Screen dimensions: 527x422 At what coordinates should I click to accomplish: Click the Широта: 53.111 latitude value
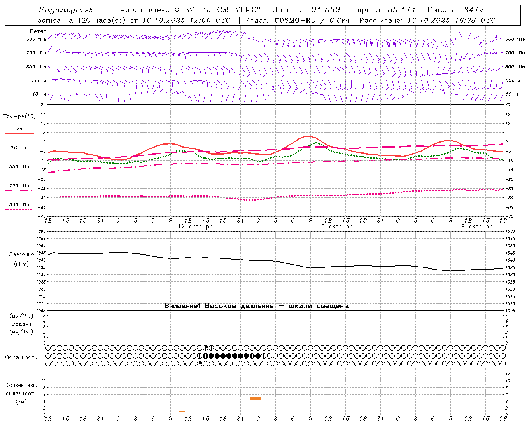tap(383, 10)
